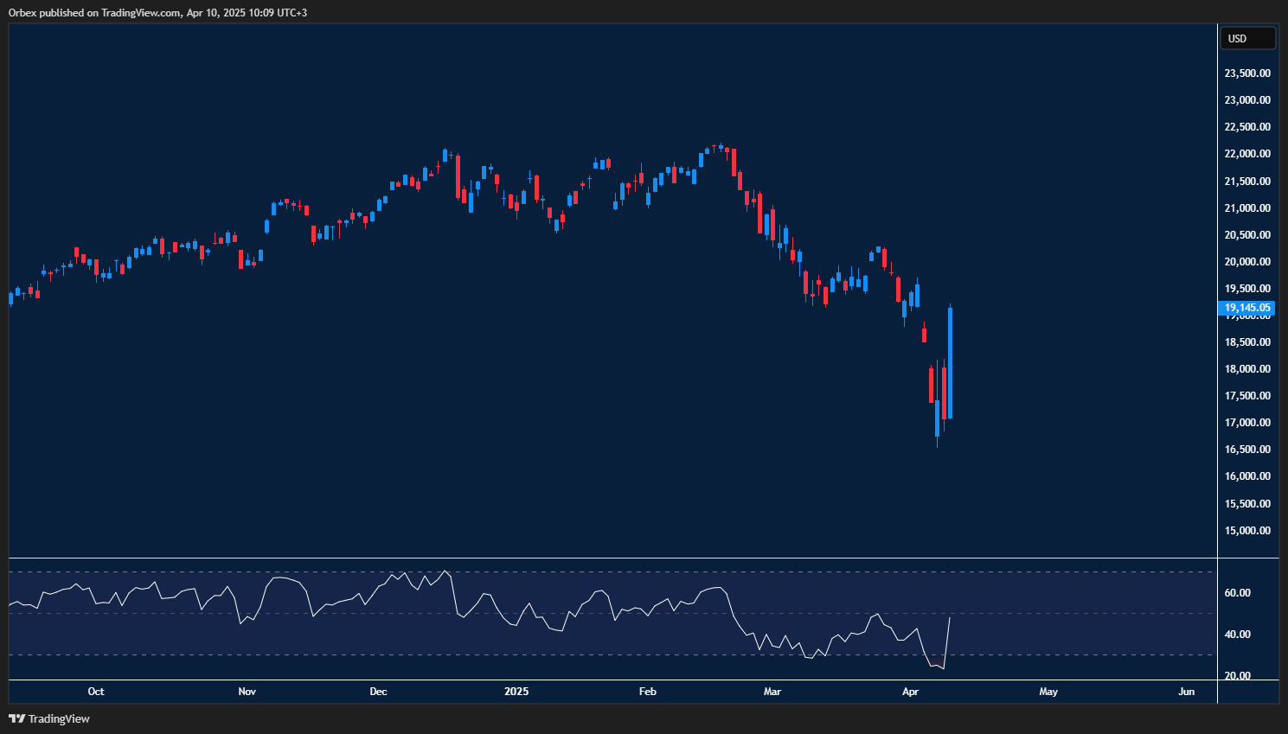The width and height of the screenshot is (1288, 734).
Task: Select the Feb label on time axis
Action: 647,692
